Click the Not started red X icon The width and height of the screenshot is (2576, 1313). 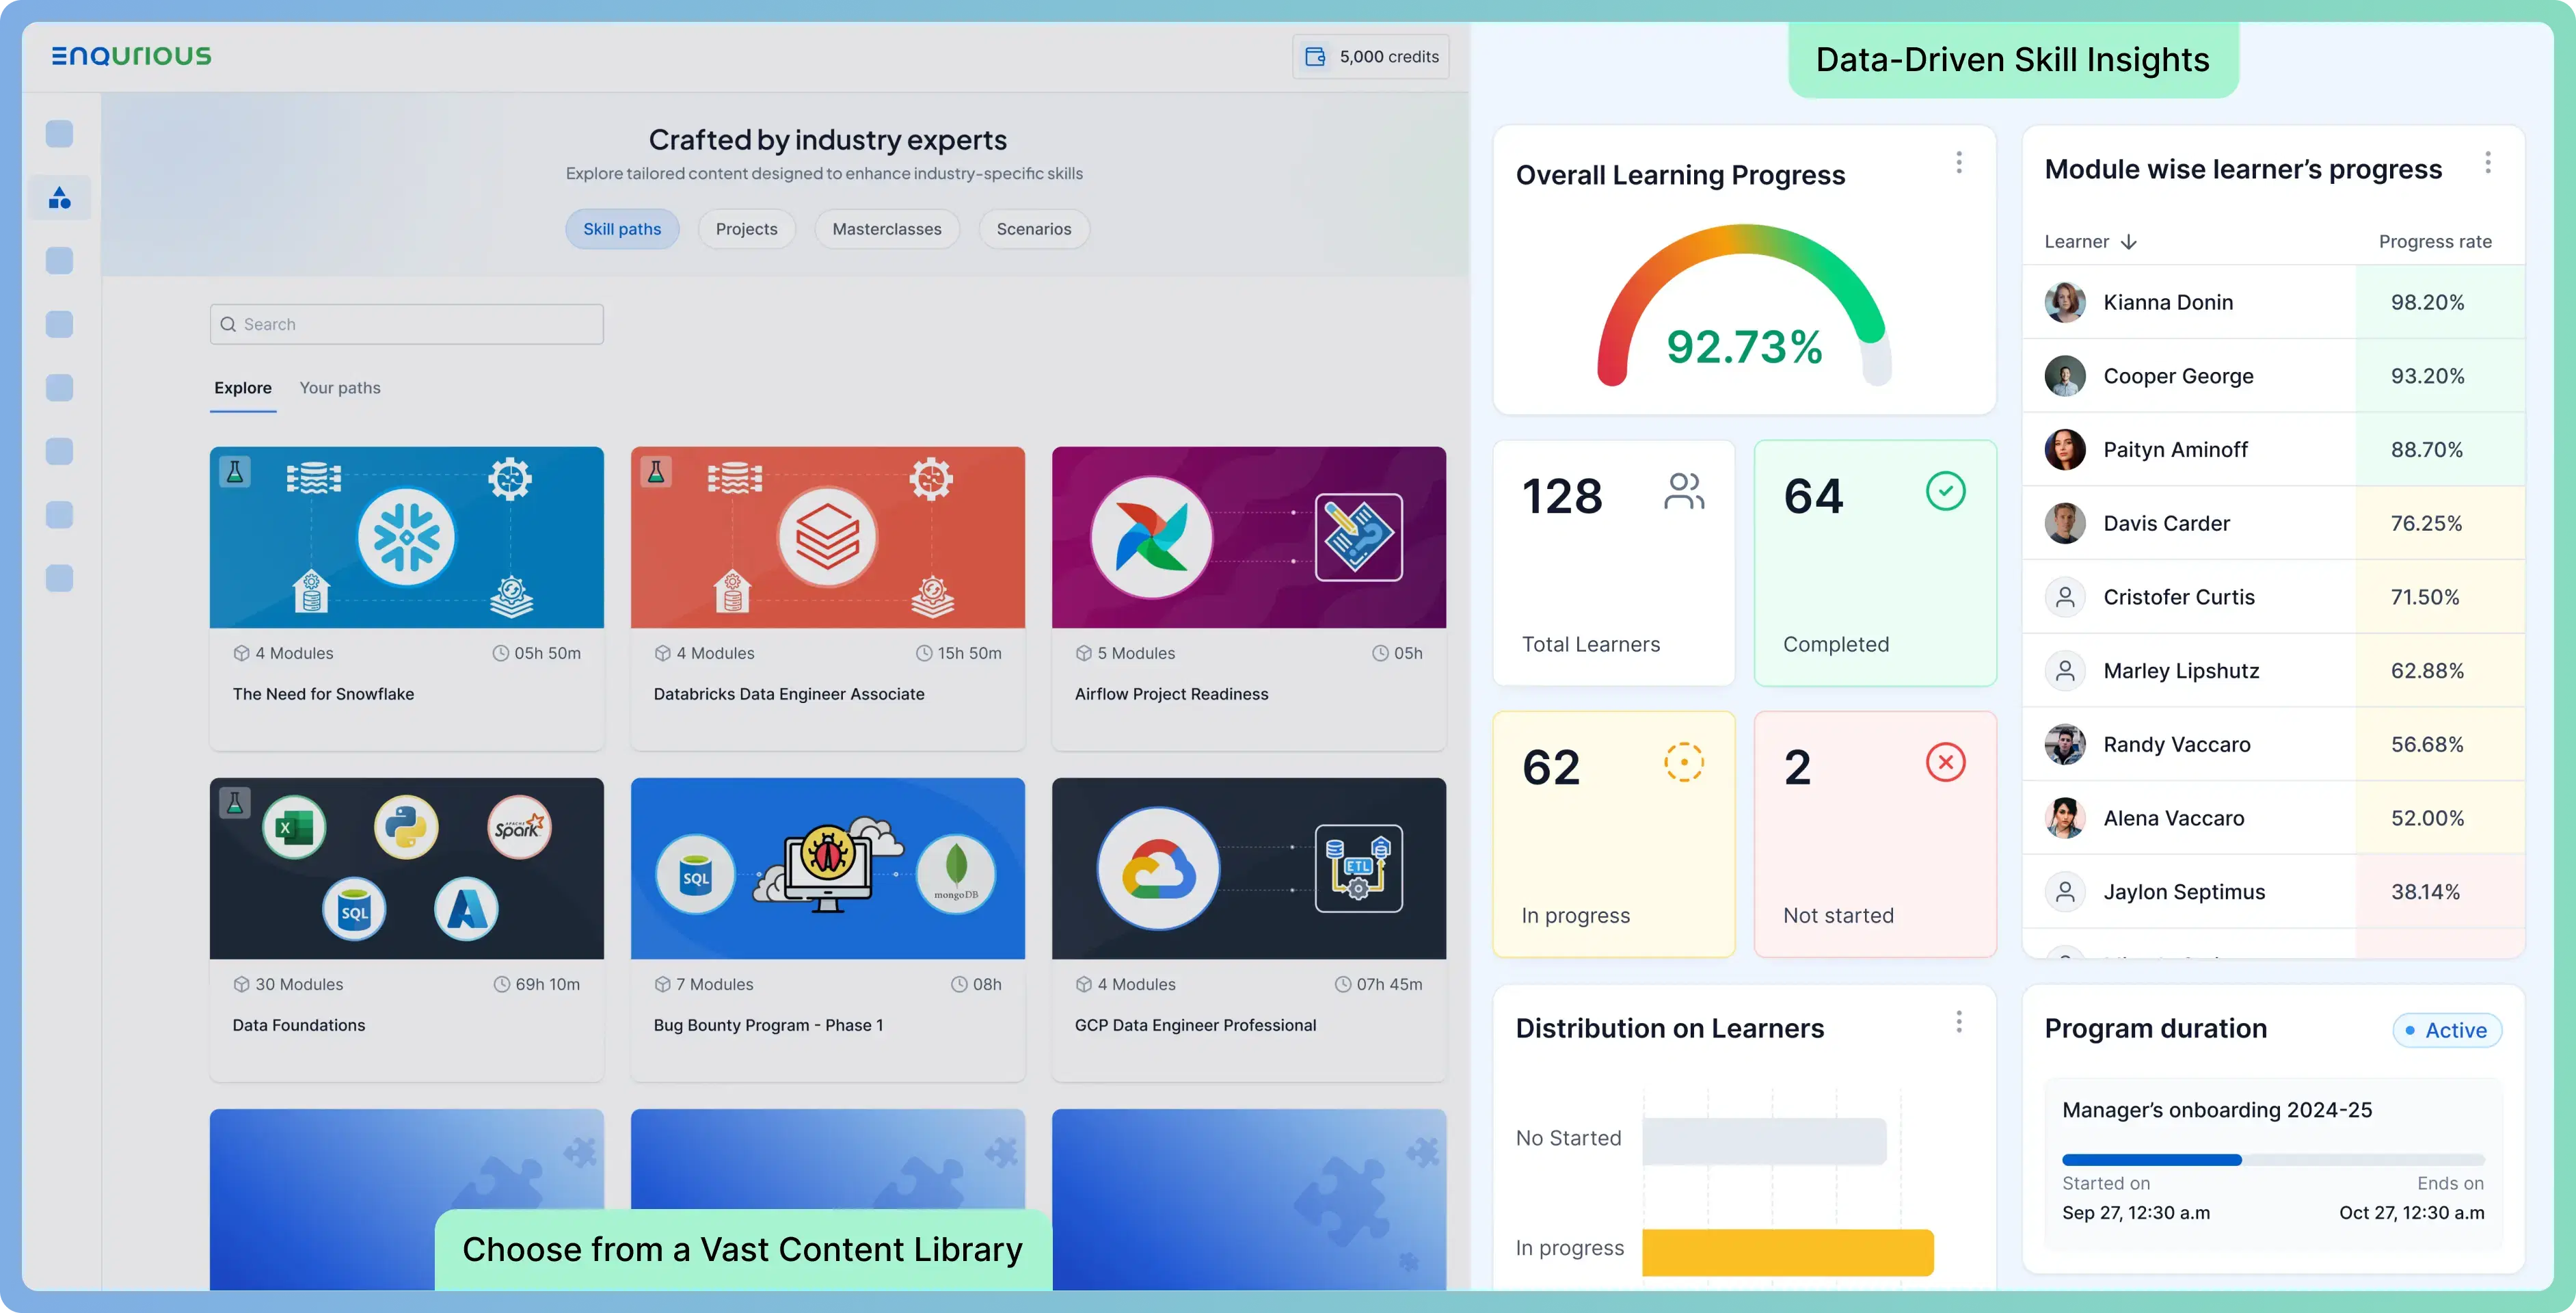(1945, 763)
